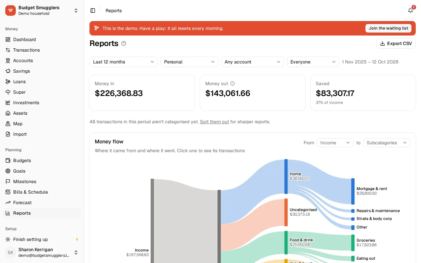Open the Subcategories dropdown

click(387, 143)
